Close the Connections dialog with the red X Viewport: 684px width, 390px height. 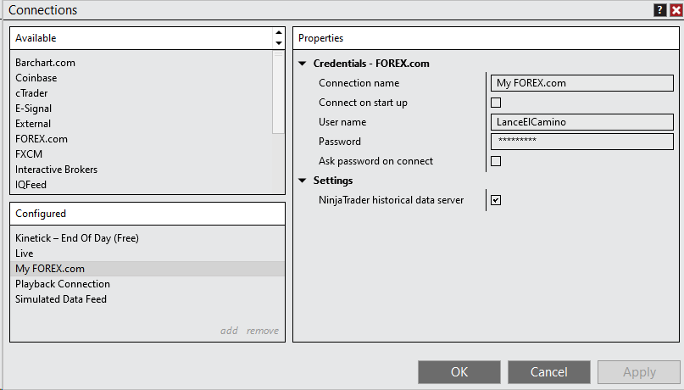676,10
